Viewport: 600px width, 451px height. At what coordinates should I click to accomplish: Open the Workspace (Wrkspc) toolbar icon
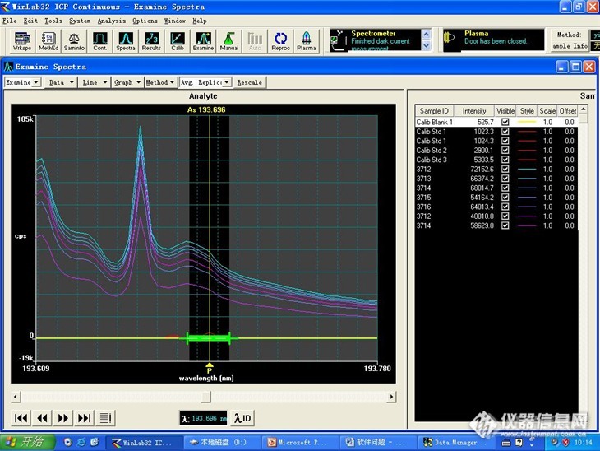point(22,41)
